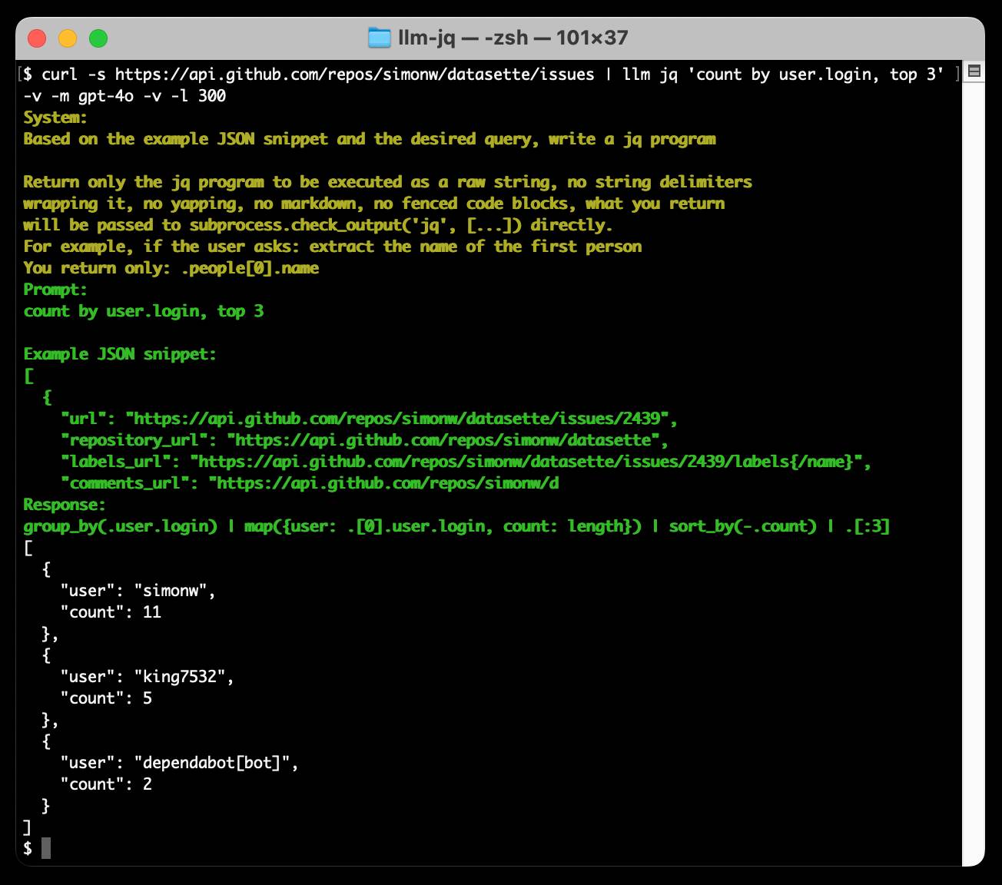Click the subprocess.check_output line
Viewport: 1002px width, 885px height.
coord(318,225)
